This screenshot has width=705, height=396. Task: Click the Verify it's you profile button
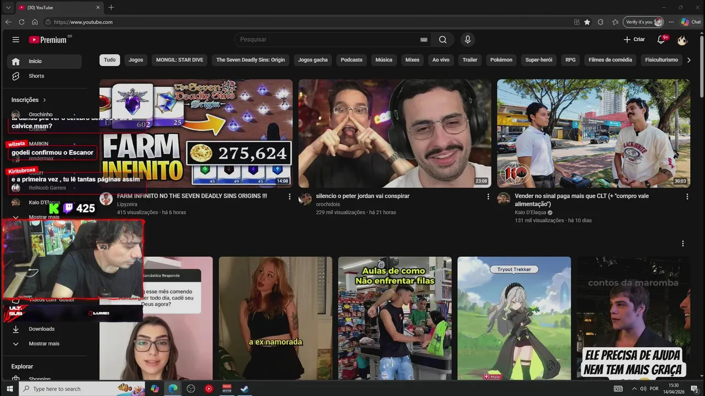(643, 22)
